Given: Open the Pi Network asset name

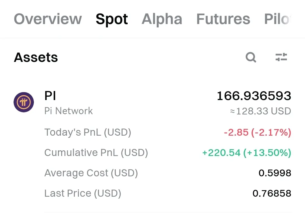Looking at the screenshot, I should click(68, 111).
